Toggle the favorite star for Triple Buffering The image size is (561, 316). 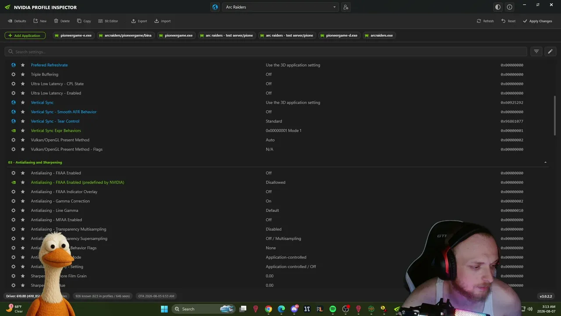23,75
